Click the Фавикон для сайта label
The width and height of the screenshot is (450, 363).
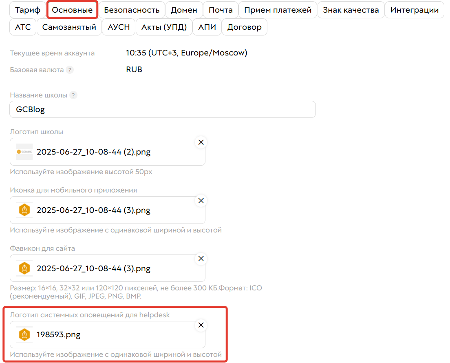click(x=42, y=248)
